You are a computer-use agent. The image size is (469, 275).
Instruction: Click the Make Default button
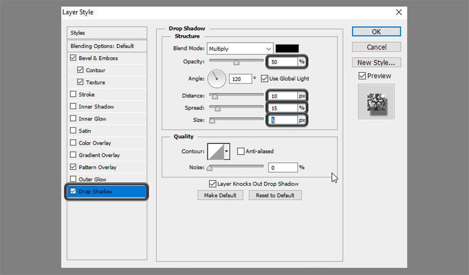(x=220, y=195)
